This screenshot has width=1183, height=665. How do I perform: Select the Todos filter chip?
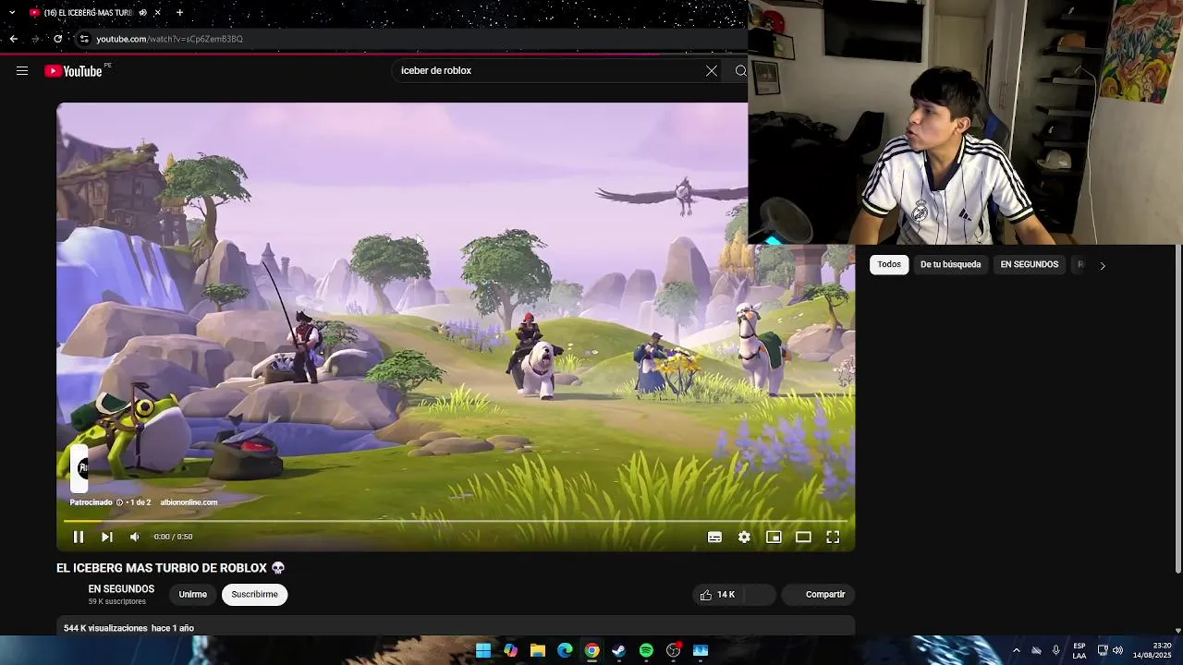pos(889,265)
